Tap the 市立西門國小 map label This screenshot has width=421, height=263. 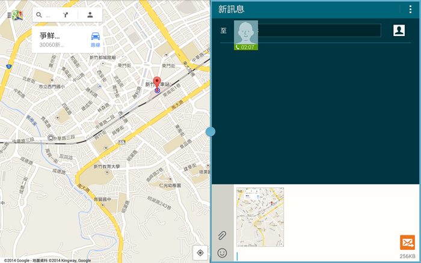52,86
